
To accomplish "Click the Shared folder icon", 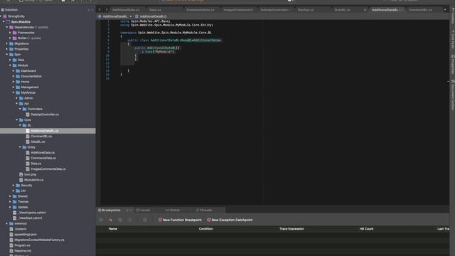I will 14,196.
